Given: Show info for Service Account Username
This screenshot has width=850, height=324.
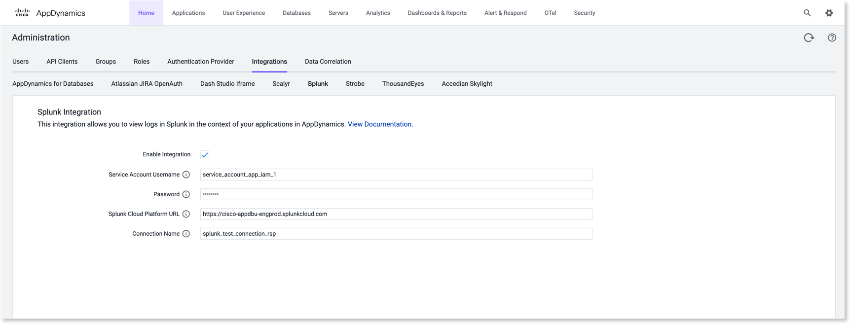Looking at the screenshot, I should tap(186, 175).
